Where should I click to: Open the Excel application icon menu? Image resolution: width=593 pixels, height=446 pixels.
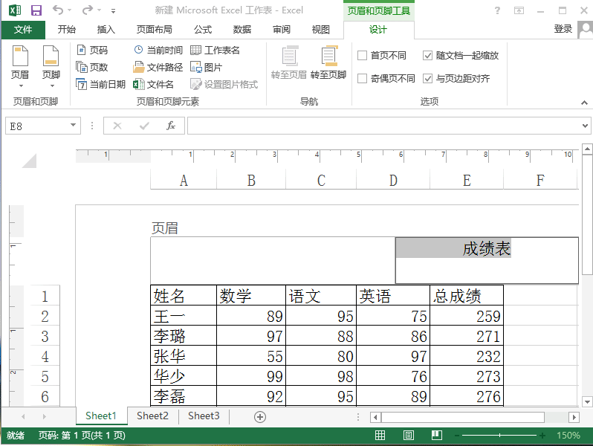[x=15, y=10]
